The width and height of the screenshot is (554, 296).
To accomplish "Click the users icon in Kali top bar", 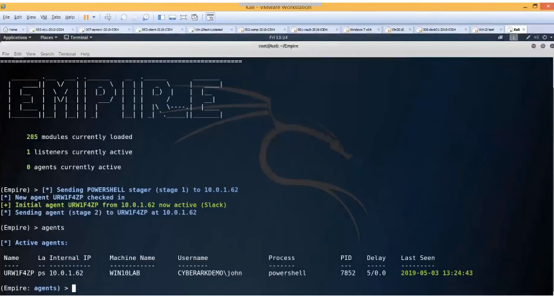I will pos(501,37).
